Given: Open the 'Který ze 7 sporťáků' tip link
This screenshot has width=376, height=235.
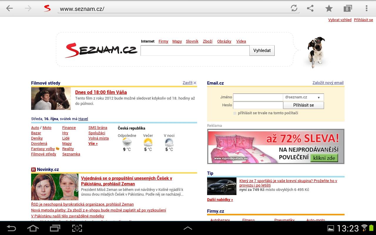Looking at the screenshot, I should (288, 183).
